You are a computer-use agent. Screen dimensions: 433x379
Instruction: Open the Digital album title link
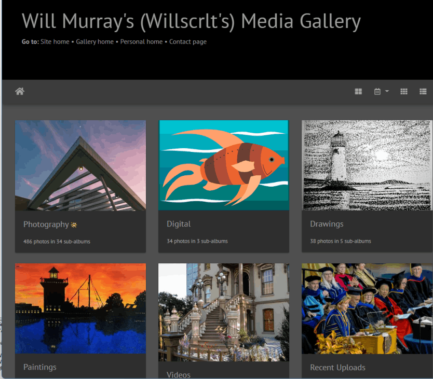[x=179, y=223]
